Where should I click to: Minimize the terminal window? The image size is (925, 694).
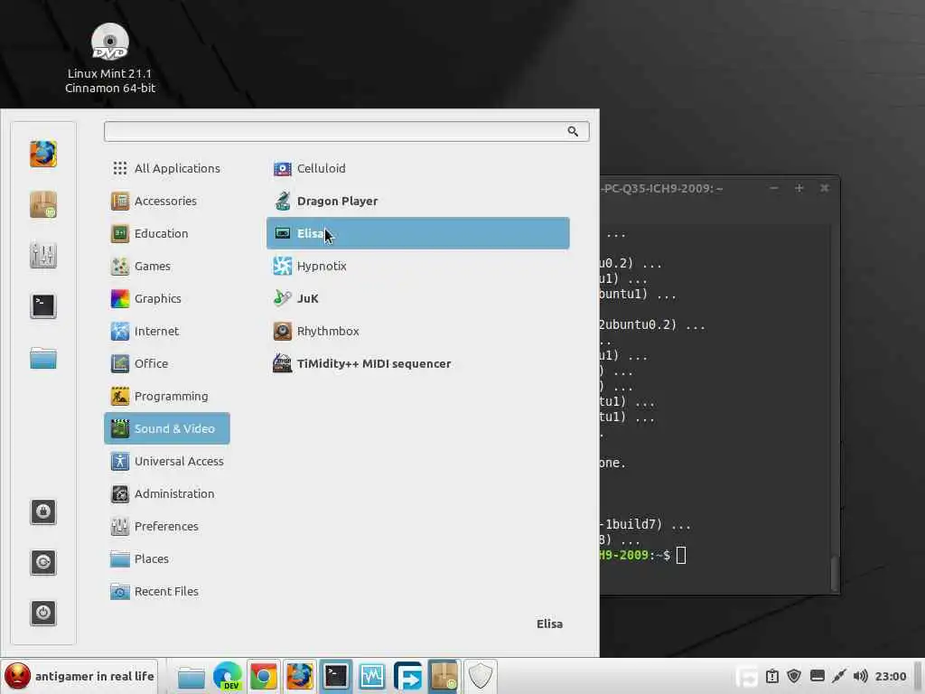(x=774, y=188)
